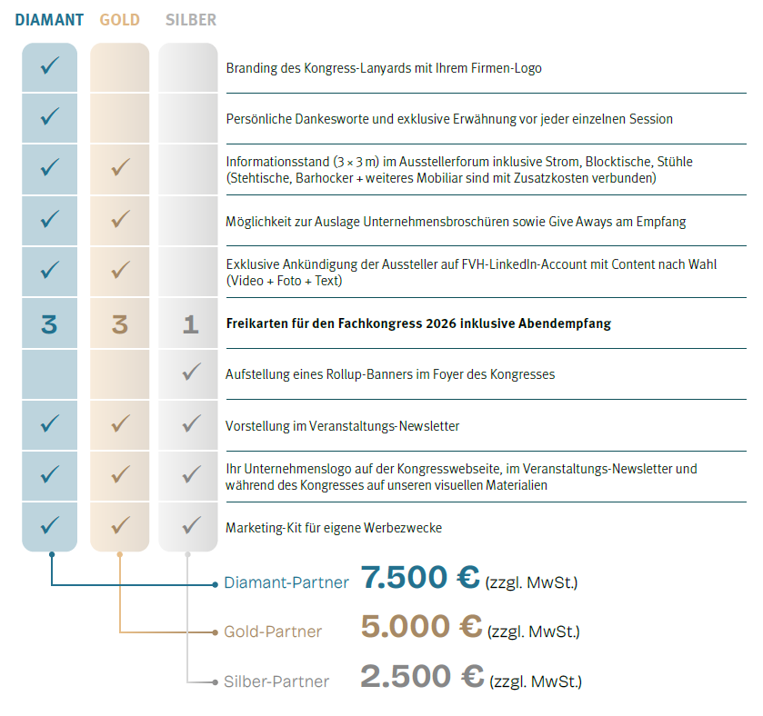Click the 7.500 € price
Image resolution: width=763 pixels, height=716 pixels.
pos(420,578)
